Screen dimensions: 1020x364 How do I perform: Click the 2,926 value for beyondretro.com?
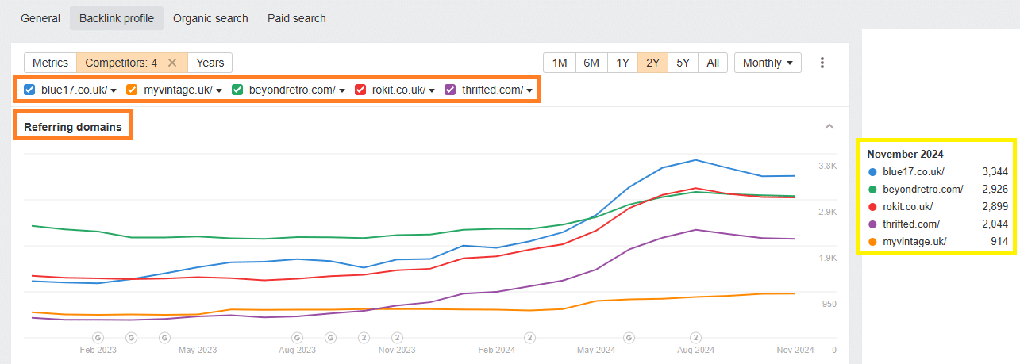click(995, 189)
